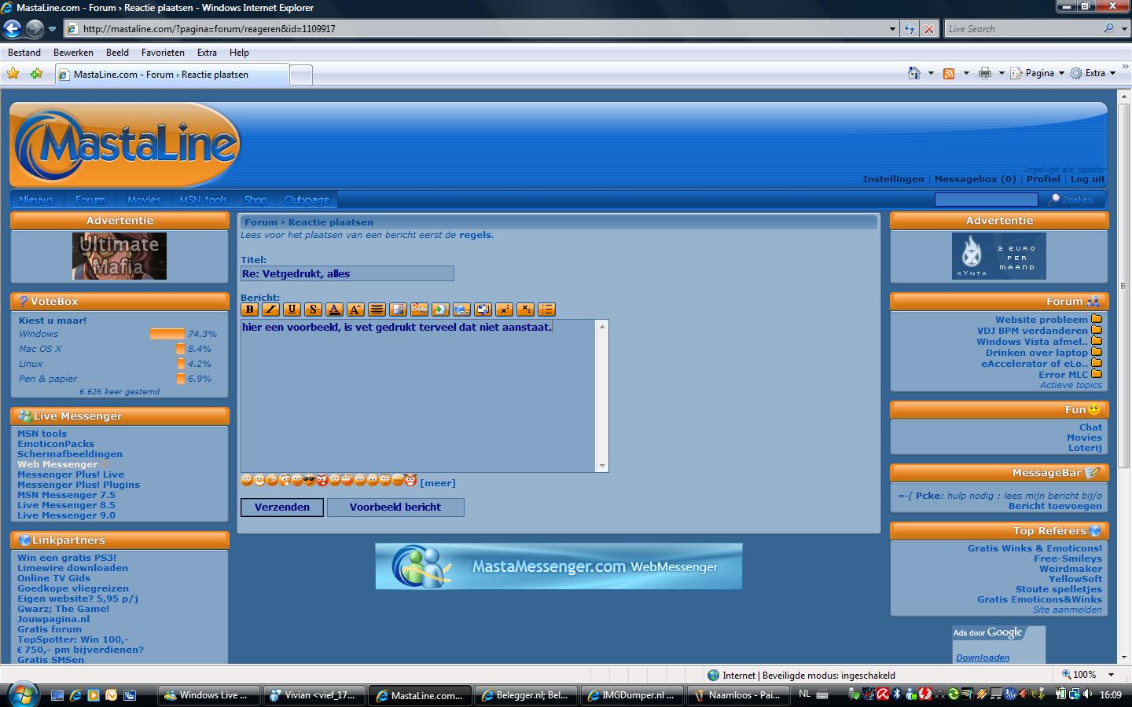Image resolution: width=1132 pixels, height=707 pixels.
Task: Click the Verzenden button
Action: tap(281, 507)
